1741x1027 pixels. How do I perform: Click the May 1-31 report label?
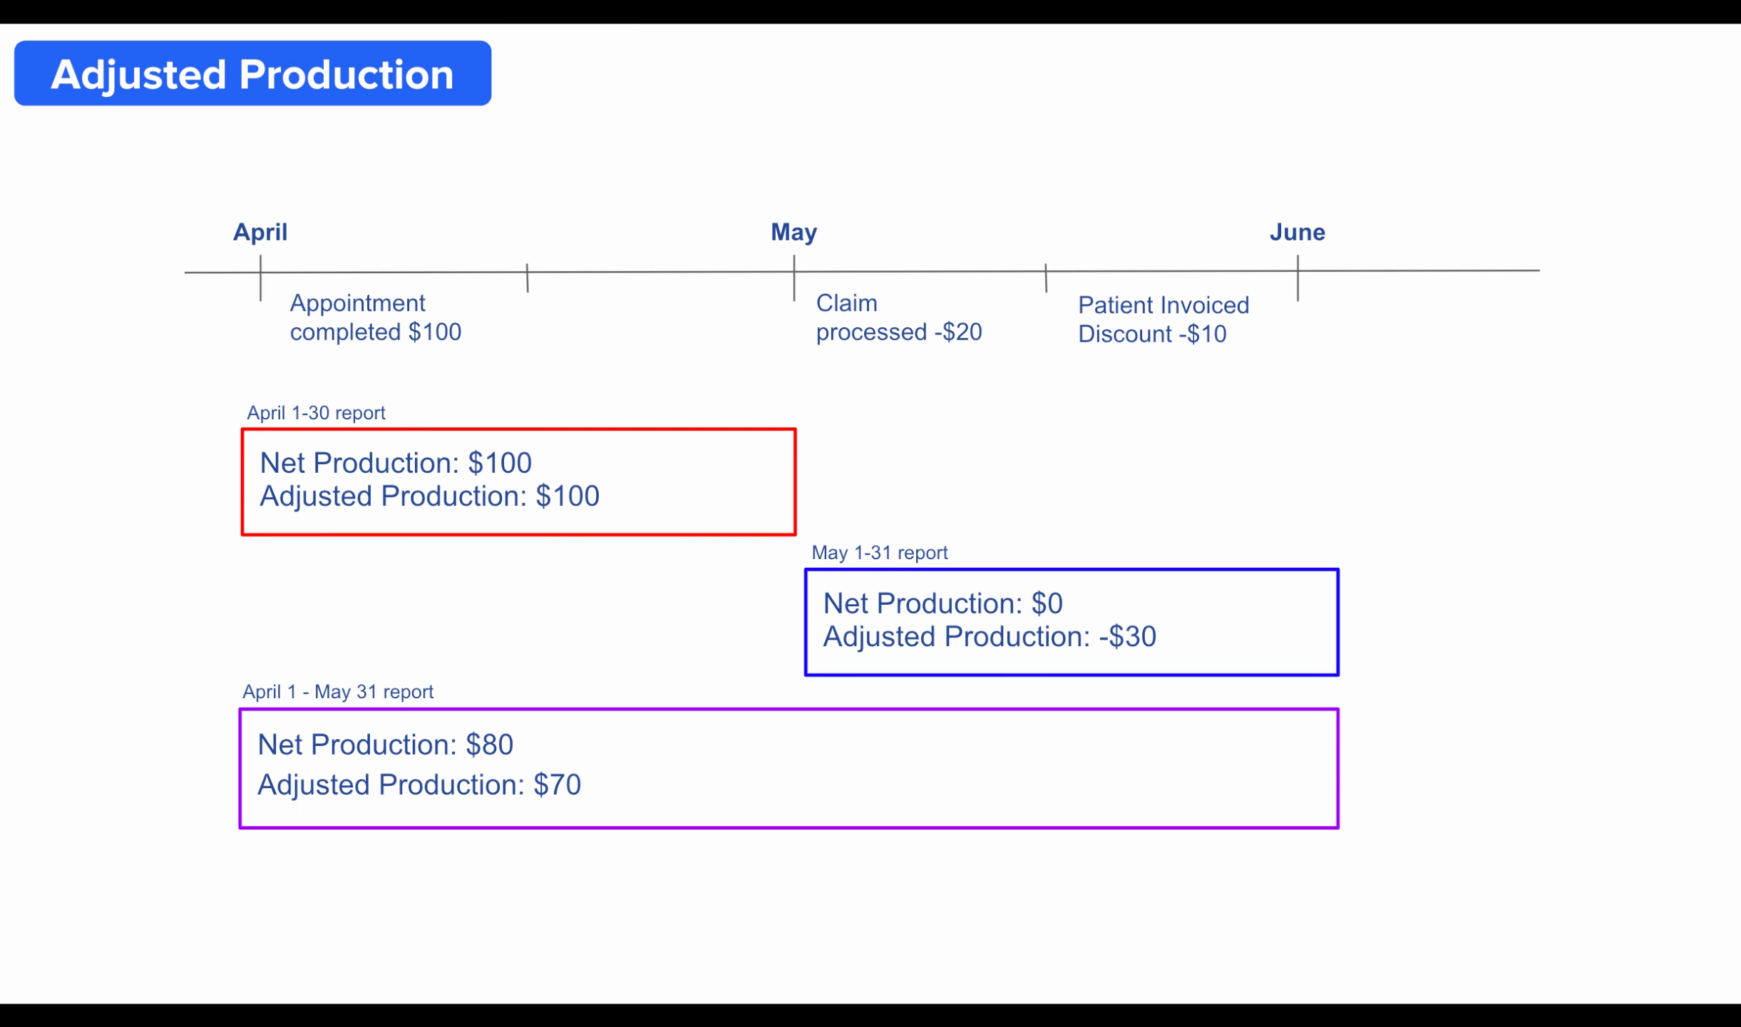click(879, 553)
